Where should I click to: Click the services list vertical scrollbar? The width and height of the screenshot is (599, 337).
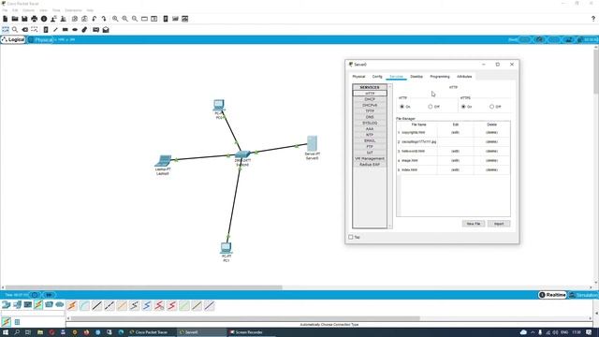390,156
